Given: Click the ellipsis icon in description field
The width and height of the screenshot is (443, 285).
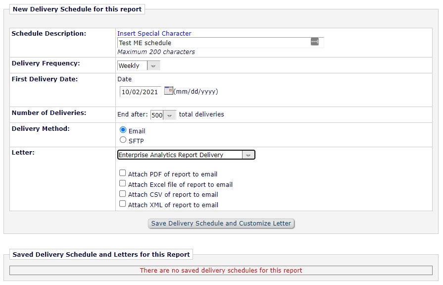Looking at the screenshot, I should tap(314, 42).
